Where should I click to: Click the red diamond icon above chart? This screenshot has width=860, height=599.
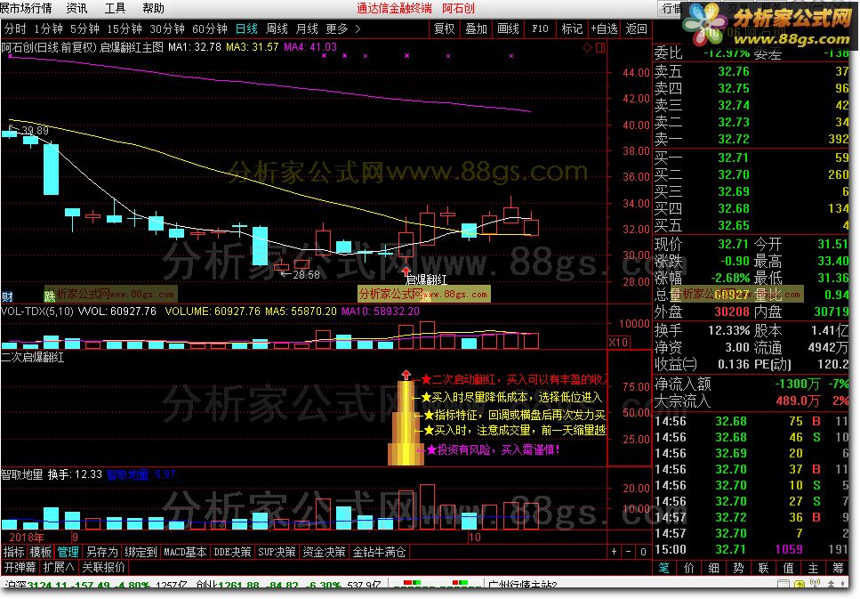[587, 48]
